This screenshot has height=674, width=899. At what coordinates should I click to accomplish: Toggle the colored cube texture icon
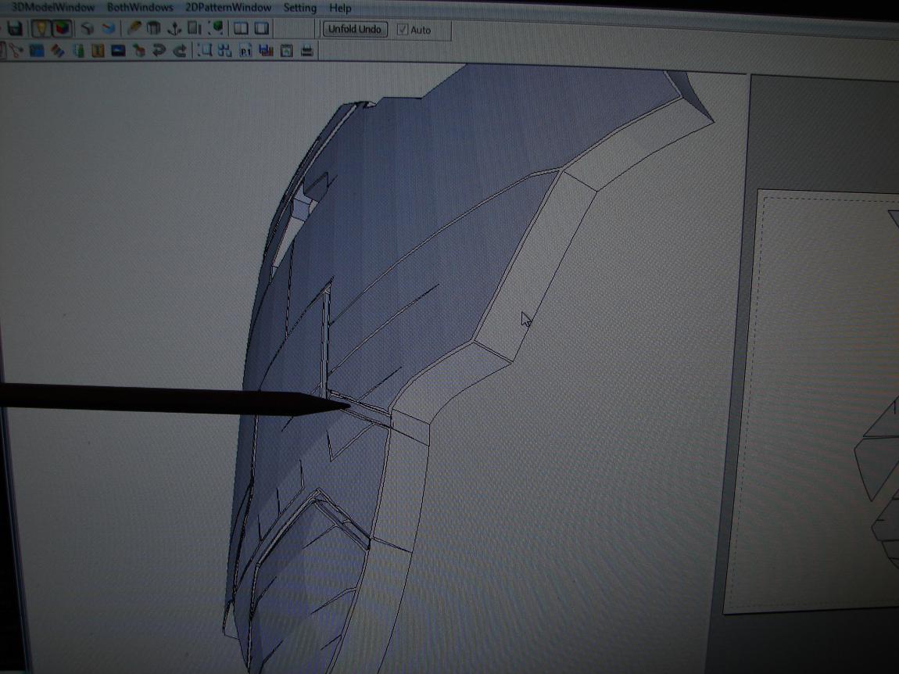coord(61,29)
